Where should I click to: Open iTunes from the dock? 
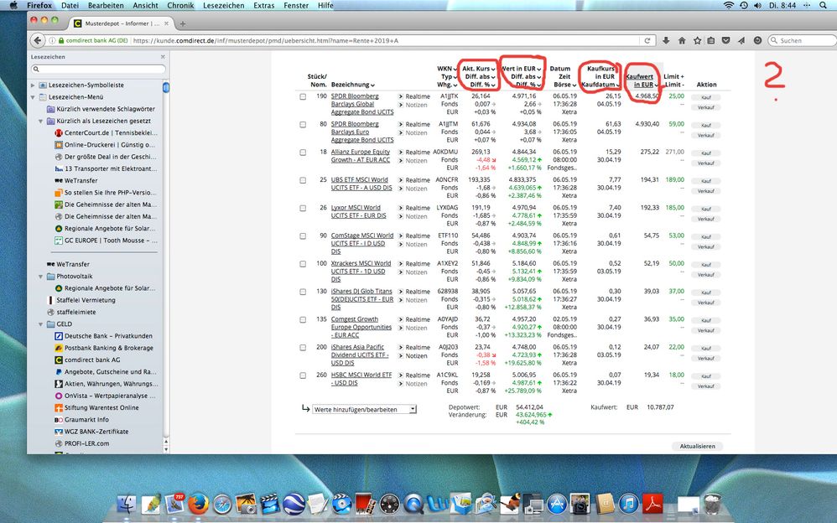coord(629,504)
